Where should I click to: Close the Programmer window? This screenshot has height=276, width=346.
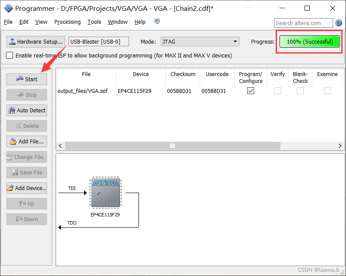(x=333, y=8)
